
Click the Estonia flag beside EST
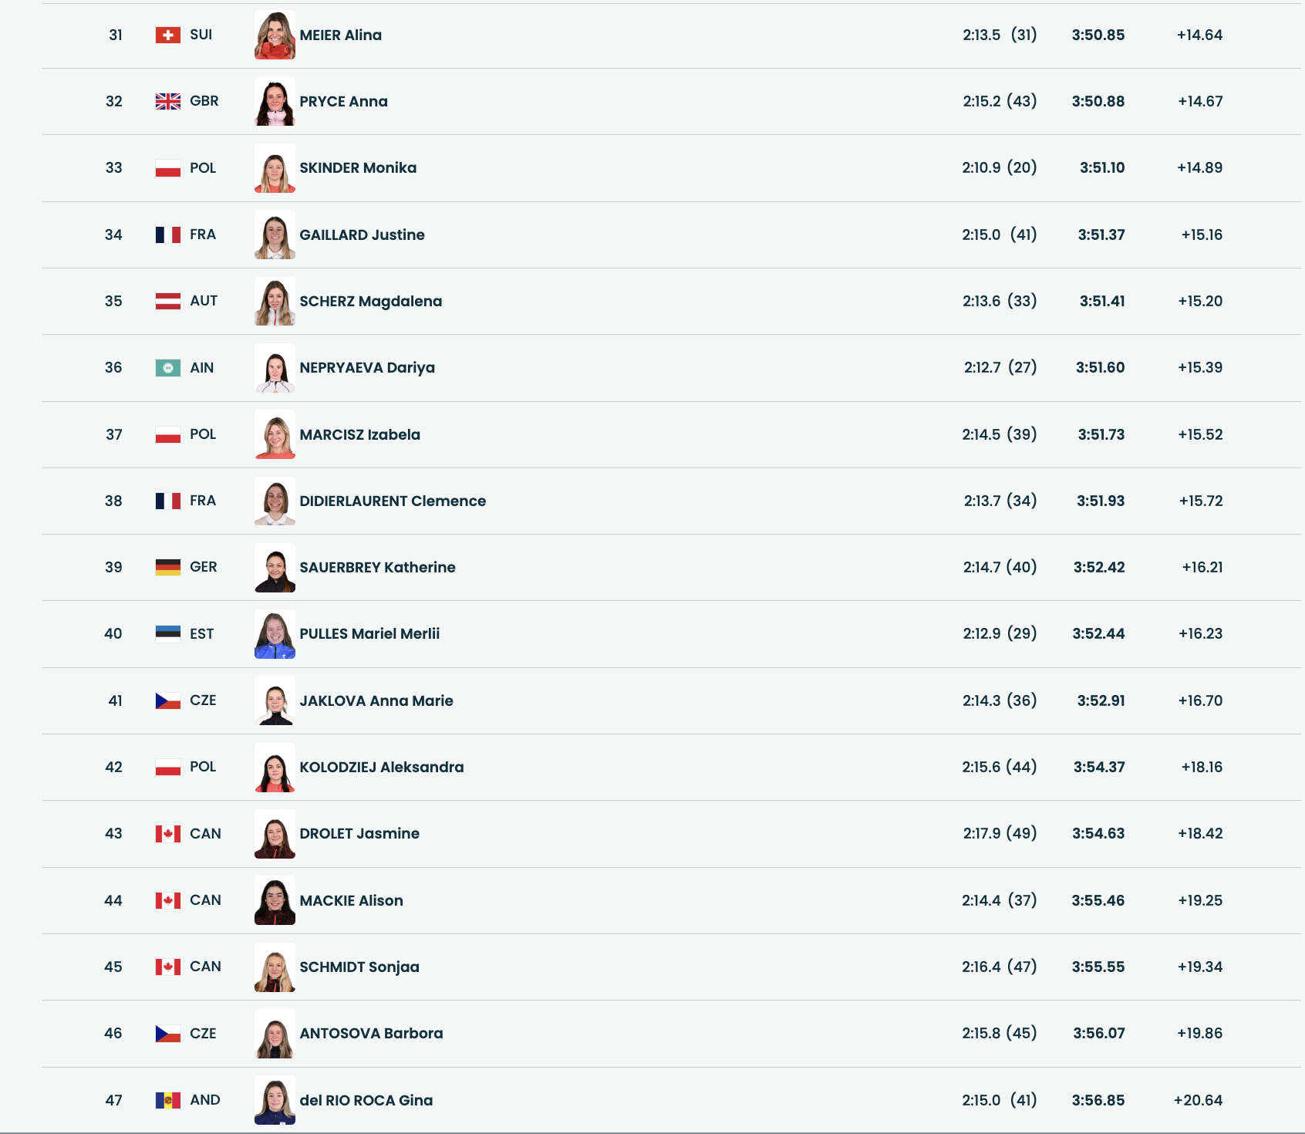[x=167, y=634]
